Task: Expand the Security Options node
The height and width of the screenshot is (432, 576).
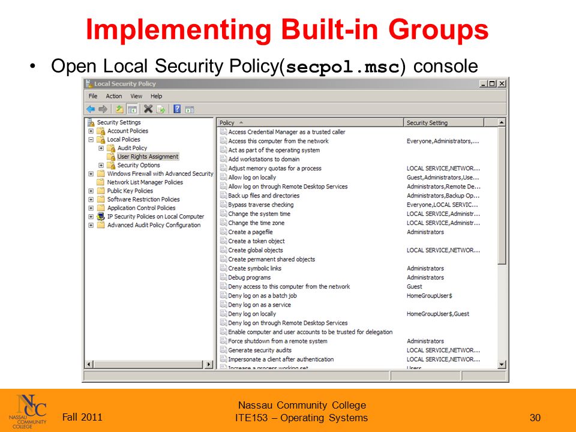Action: click(x=101, y=166)
